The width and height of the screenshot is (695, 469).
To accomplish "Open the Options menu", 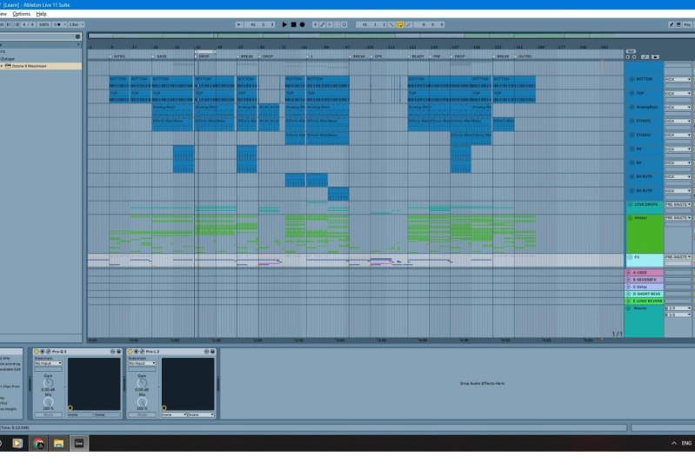I will 21,14.
